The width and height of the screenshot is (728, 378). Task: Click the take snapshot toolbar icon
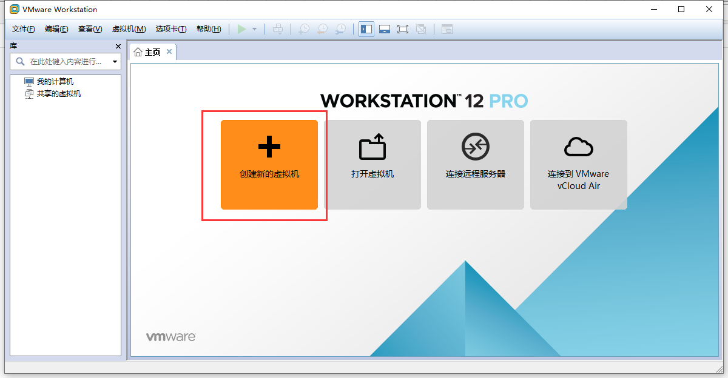[304, 29]
